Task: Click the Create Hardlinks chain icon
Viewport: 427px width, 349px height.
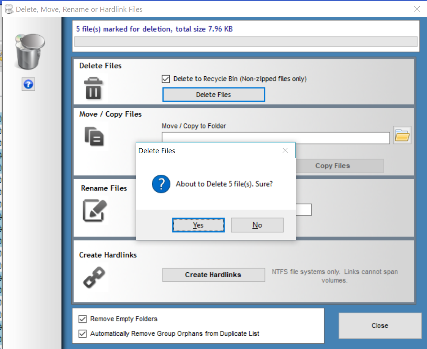Action: [94, 277]
